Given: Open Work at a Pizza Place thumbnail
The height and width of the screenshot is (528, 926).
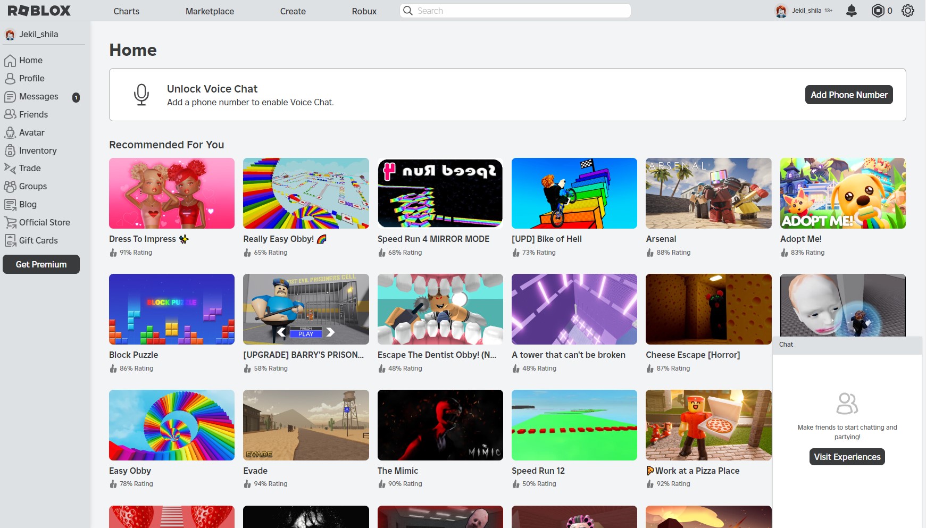Looking at the screenshot, I should [708, 425].
